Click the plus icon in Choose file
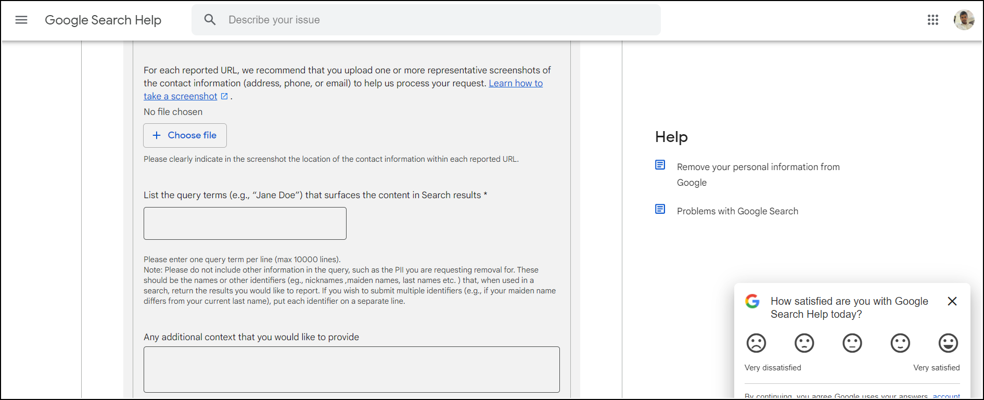Image resolution: width=984 pixels, height=400 pixels. 157,135
